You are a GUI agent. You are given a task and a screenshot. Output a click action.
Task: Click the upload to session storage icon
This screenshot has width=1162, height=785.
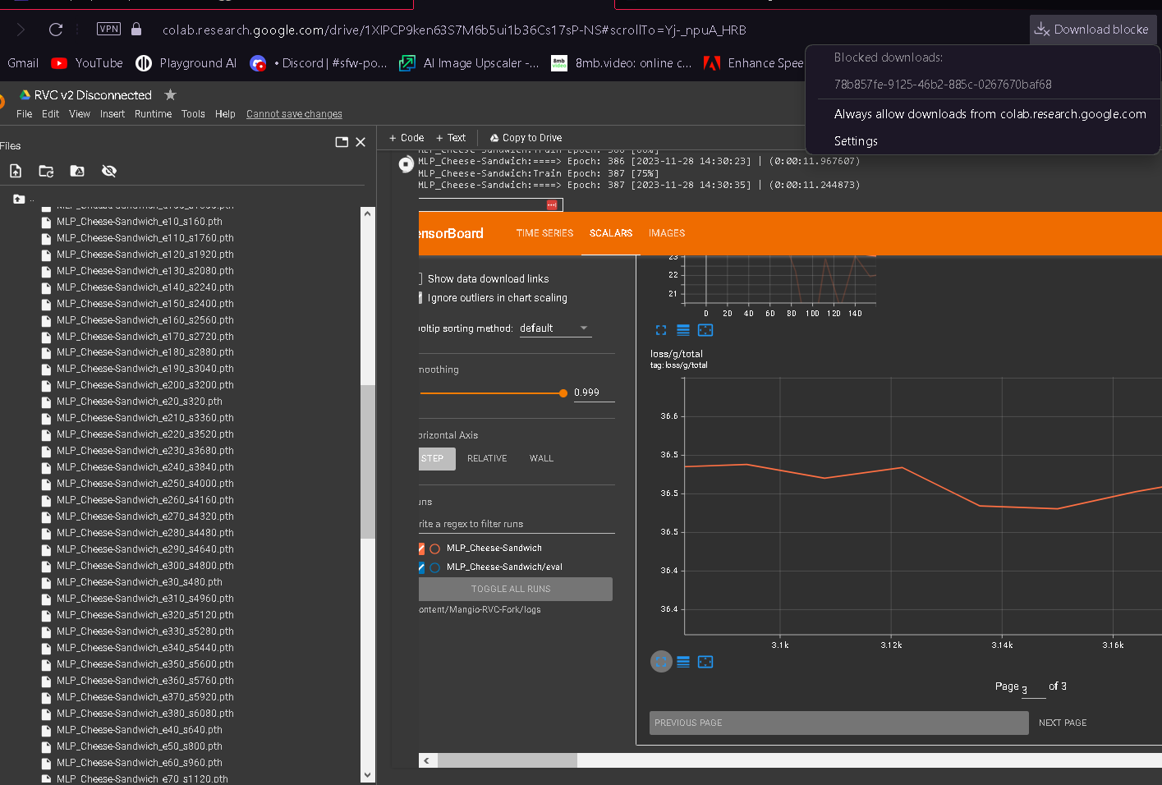pos(16,171)
